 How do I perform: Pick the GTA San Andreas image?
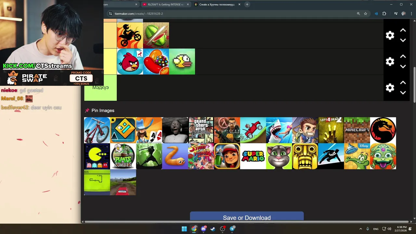pos(201,130)
